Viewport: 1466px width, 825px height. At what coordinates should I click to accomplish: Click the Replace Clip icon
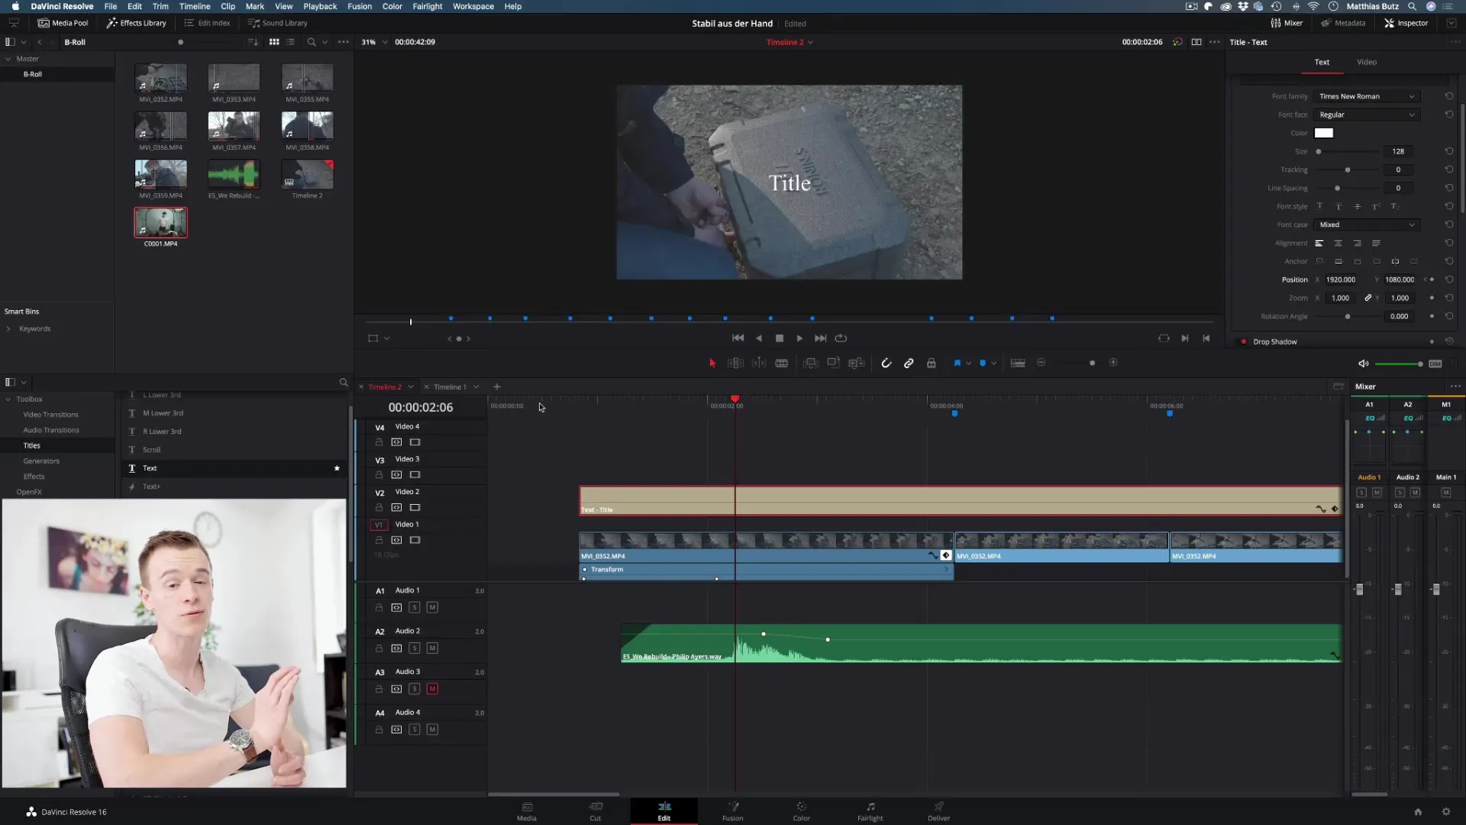tap(857, 364)
